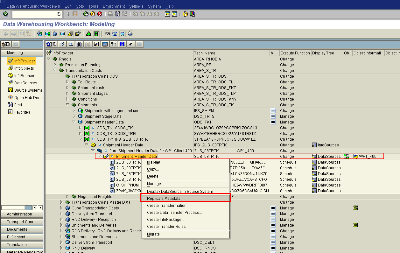
Task: Click the blue info icon in tree toolbar
Action: click(x=123, y=44)
